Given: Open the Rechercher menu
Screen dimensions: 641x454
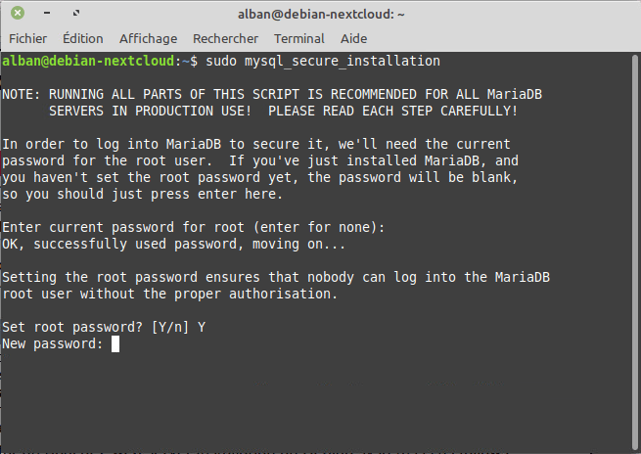Looking at the screenshot, I should click(226, 38).
